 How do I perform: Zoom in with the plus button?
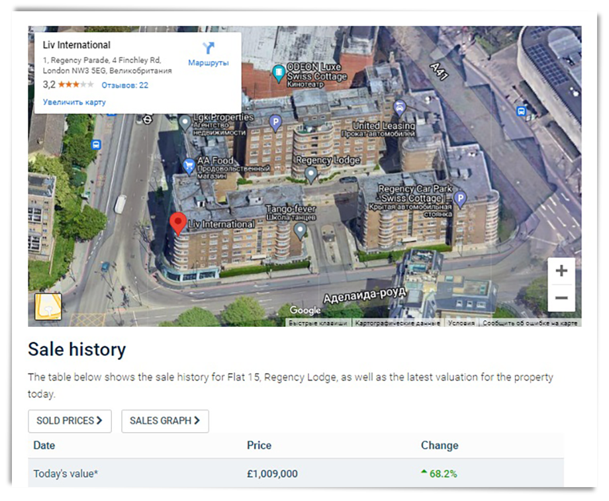pyautogui.click(x=561, y=271)
